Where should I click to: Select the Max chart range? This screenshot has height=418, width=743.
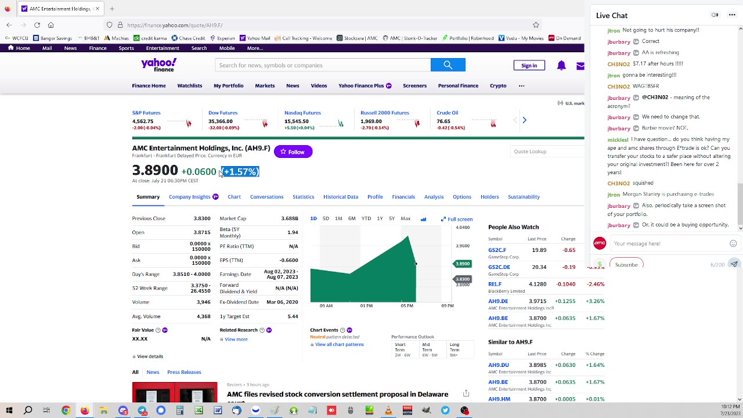[x=405, y=219]
